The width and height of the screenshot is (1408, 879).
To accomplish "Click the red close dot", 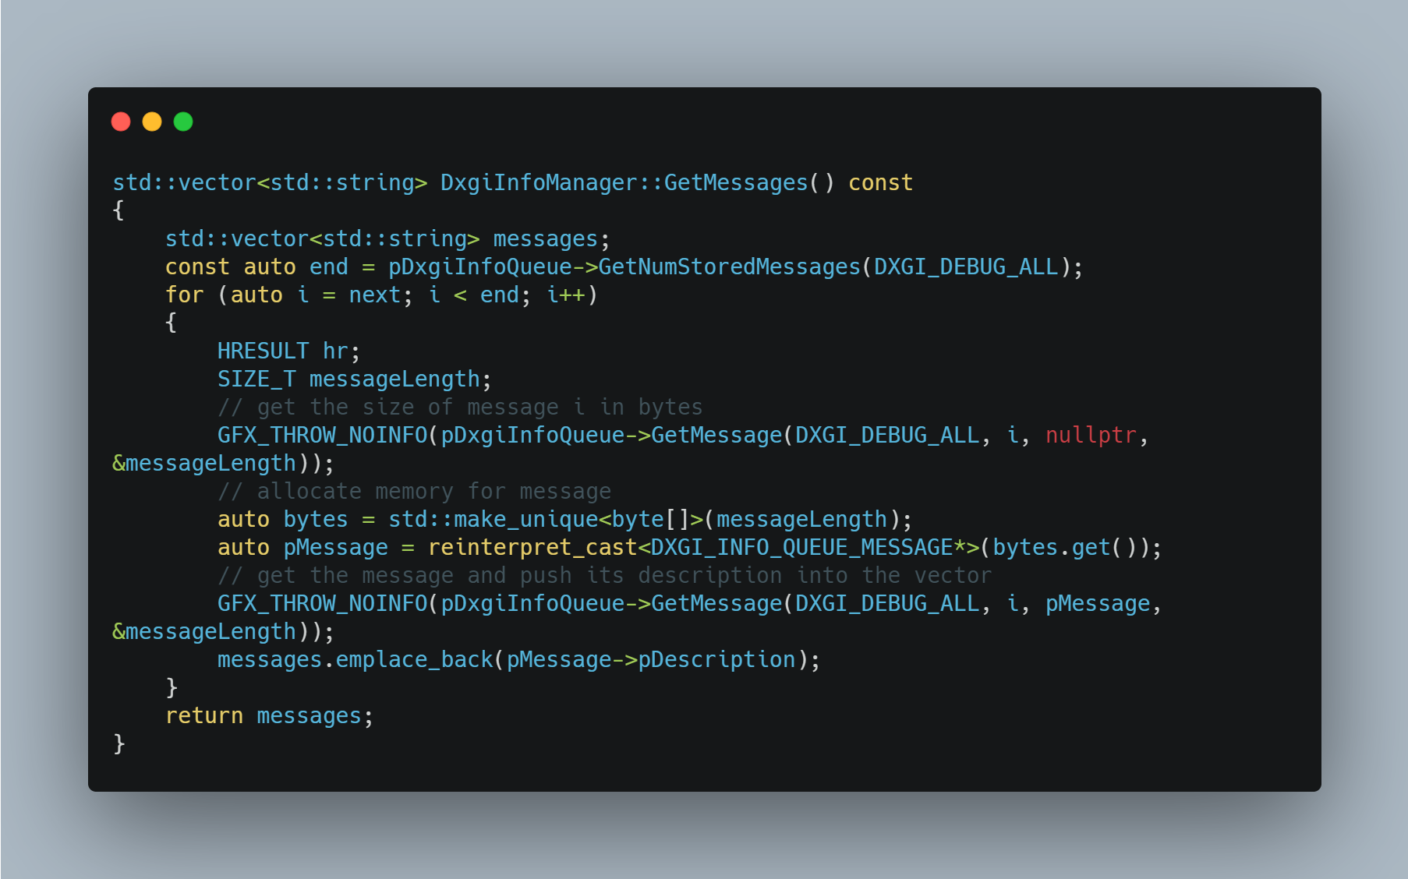I will click(x=121, y=122).
